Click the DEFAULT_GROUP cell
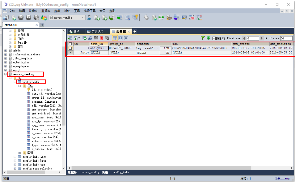Viewport: 295px width, 182px height. point(122,48)
